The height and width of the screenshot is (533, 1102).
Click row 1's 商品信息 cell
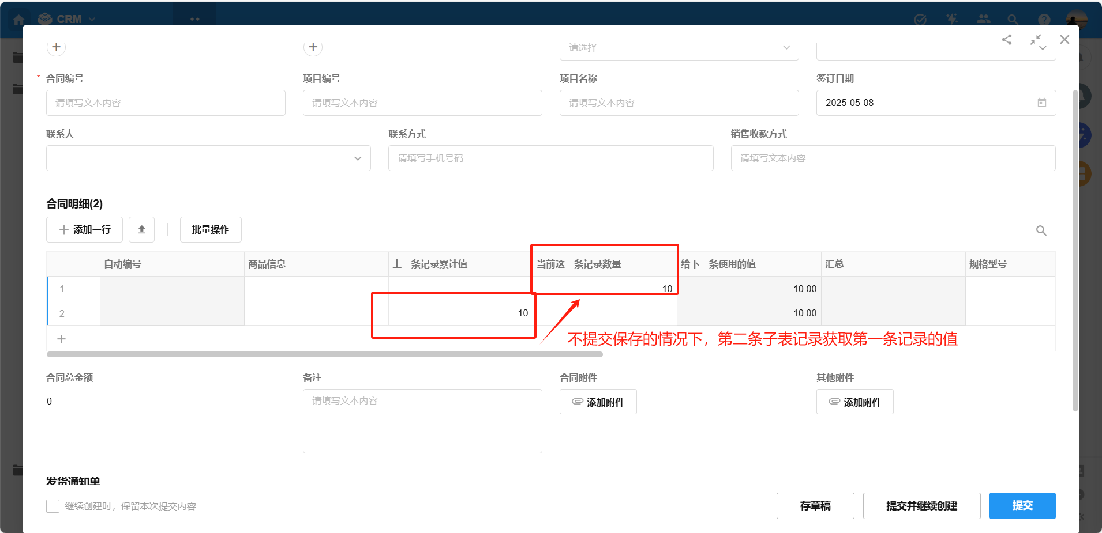pyautogui.click(x=316, y=289)
